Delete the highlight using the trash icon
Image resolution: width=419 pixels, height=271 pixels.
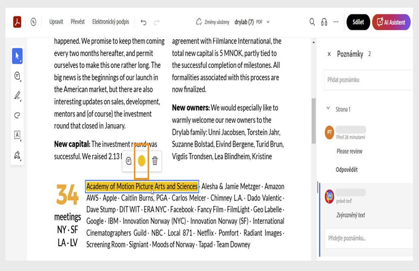(x=155, y=161)
